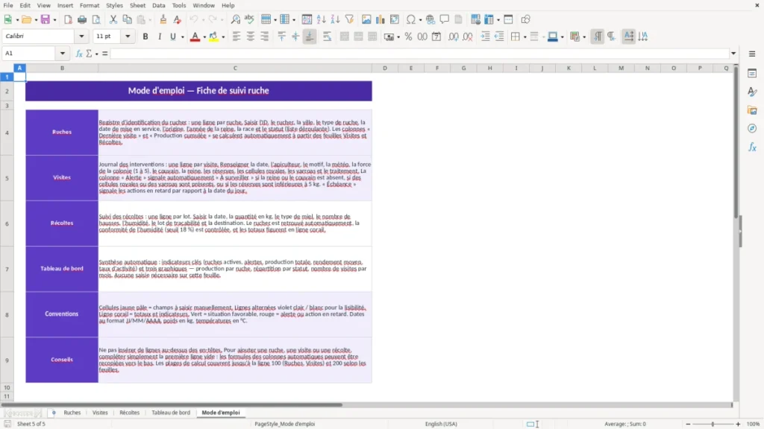Viewport: 764px width, 429px height.
Task: Sort ascending A to Z
Action: [321, 19]
